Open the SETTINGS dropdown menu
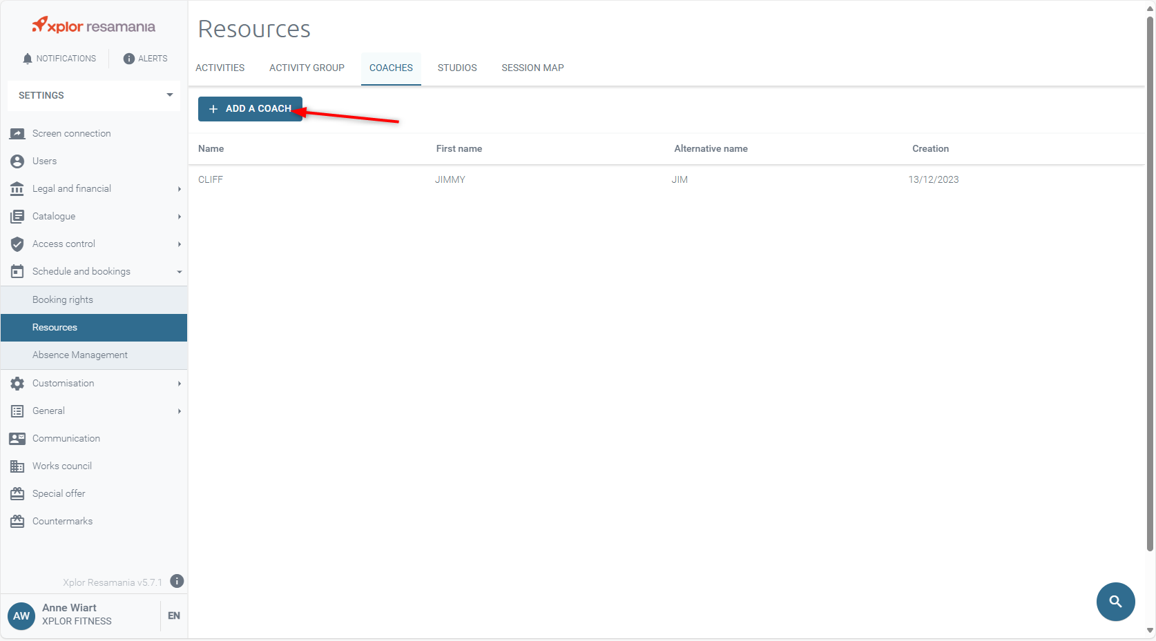This screenshot has width=1156, height=641. 94,95
